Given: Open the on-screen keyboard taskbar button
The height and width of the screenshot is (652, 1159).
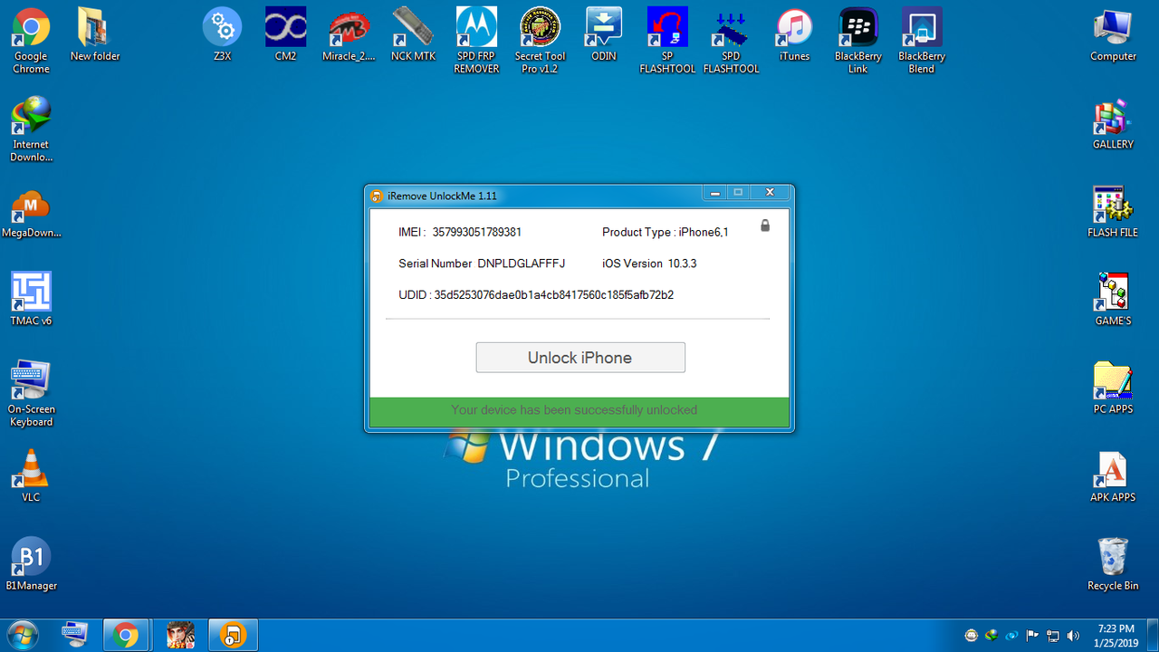Looking at the screenshot, I should point(74,635).
